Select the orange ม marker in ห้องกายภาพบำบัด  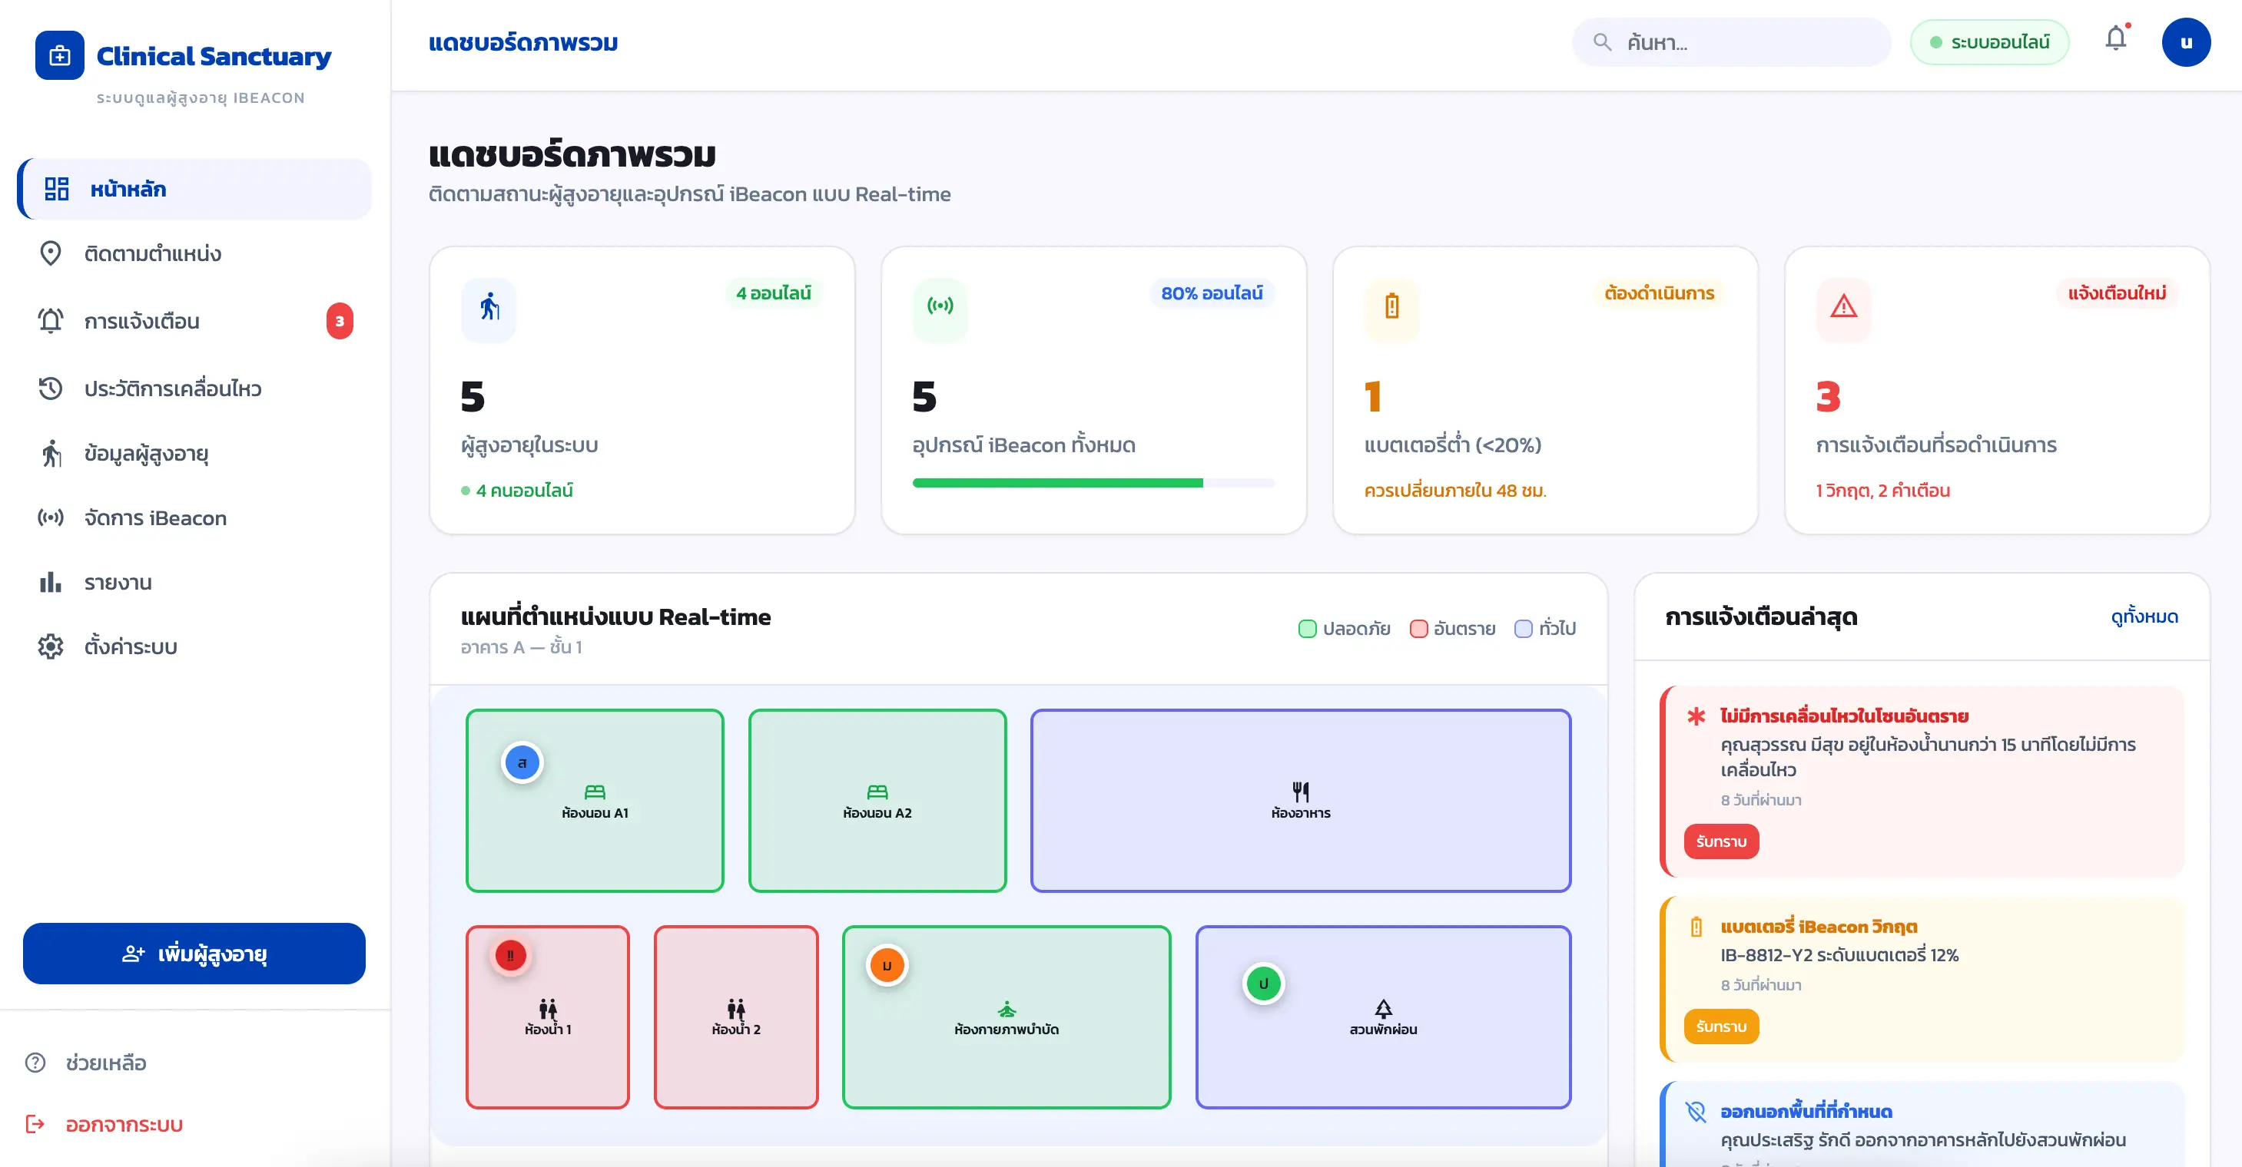click(887, 965)
